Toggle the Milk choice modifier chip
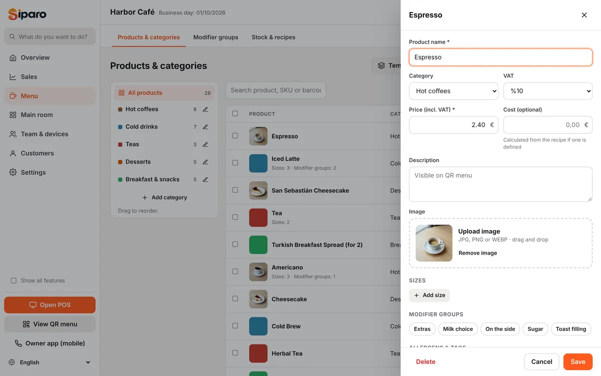Viewport: 601px width, 376px height. [458, 329]
